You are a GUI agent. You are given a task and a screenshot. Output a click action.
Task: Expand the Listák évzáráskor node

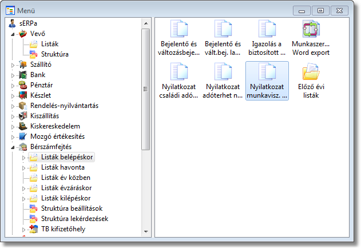[23, 188]
